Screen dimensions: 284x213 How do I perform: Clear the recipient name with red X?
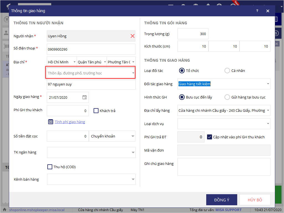132,36
